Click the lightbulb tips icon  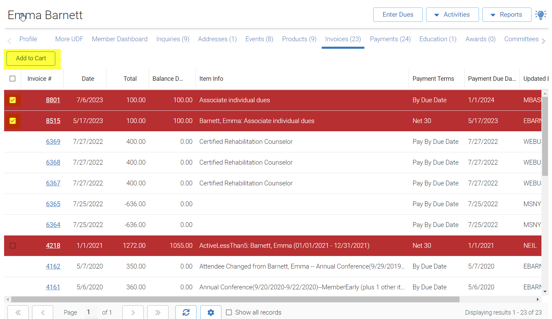541,15
